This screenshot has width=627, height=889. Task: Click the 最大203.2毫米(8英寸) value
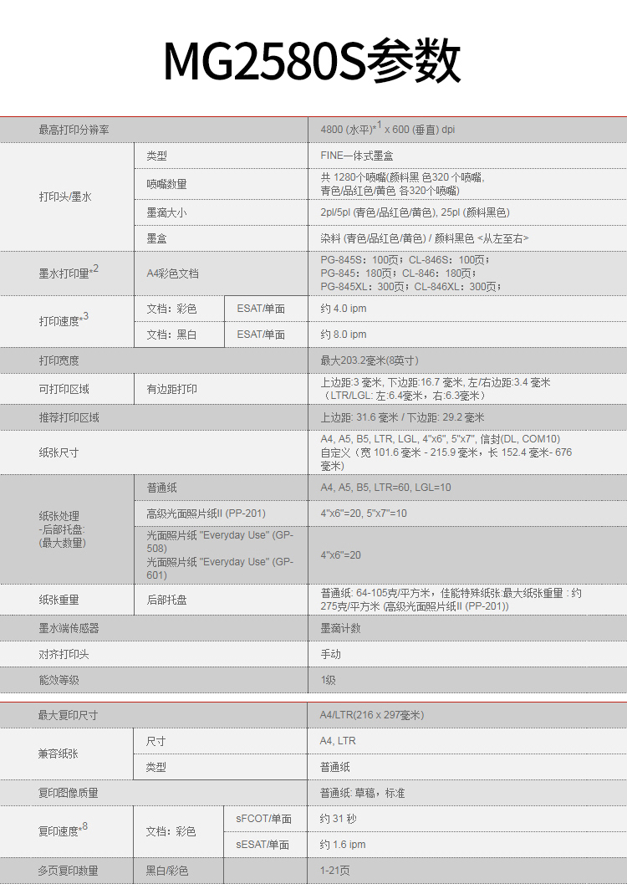pyautogui.click(x=370, y=360)
